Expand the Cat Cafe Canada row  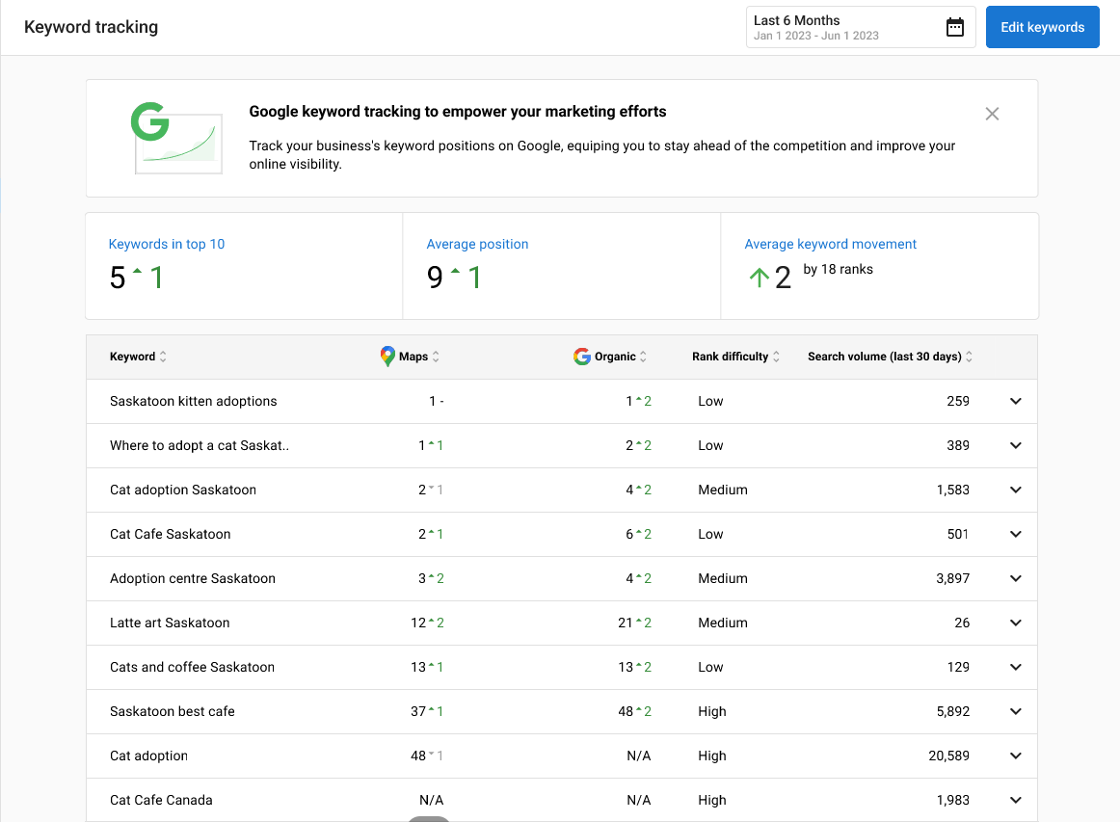pyautogui.click(x=1015, y=800)
